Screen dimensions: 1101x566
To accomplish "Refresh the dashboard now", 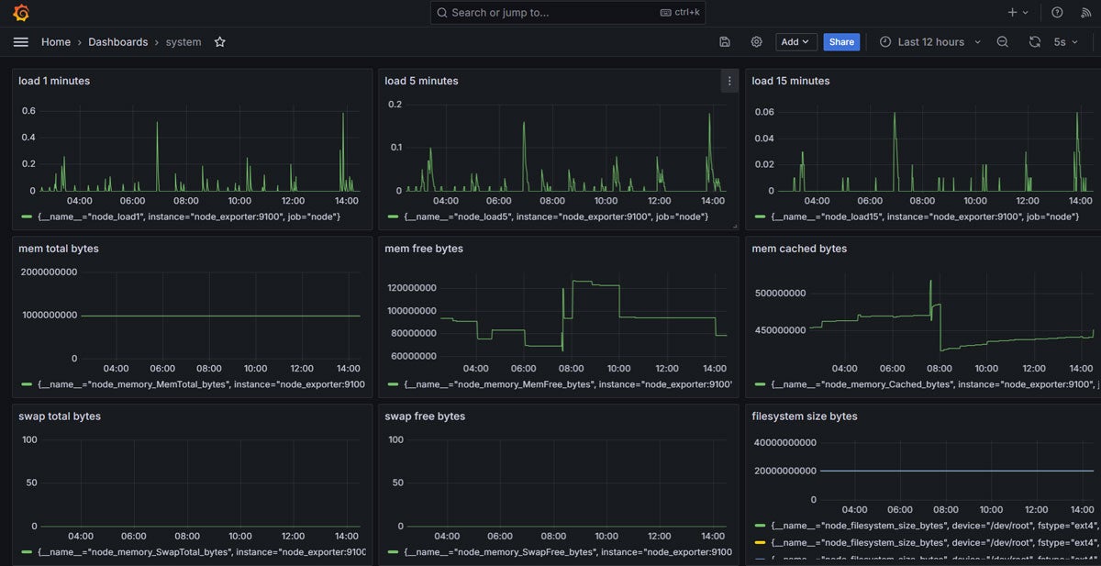I will (x=1034, y=42).
